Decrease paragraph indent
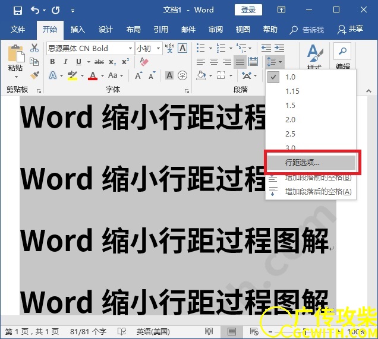This screenshot has width=378, height=339. point(266,48)
